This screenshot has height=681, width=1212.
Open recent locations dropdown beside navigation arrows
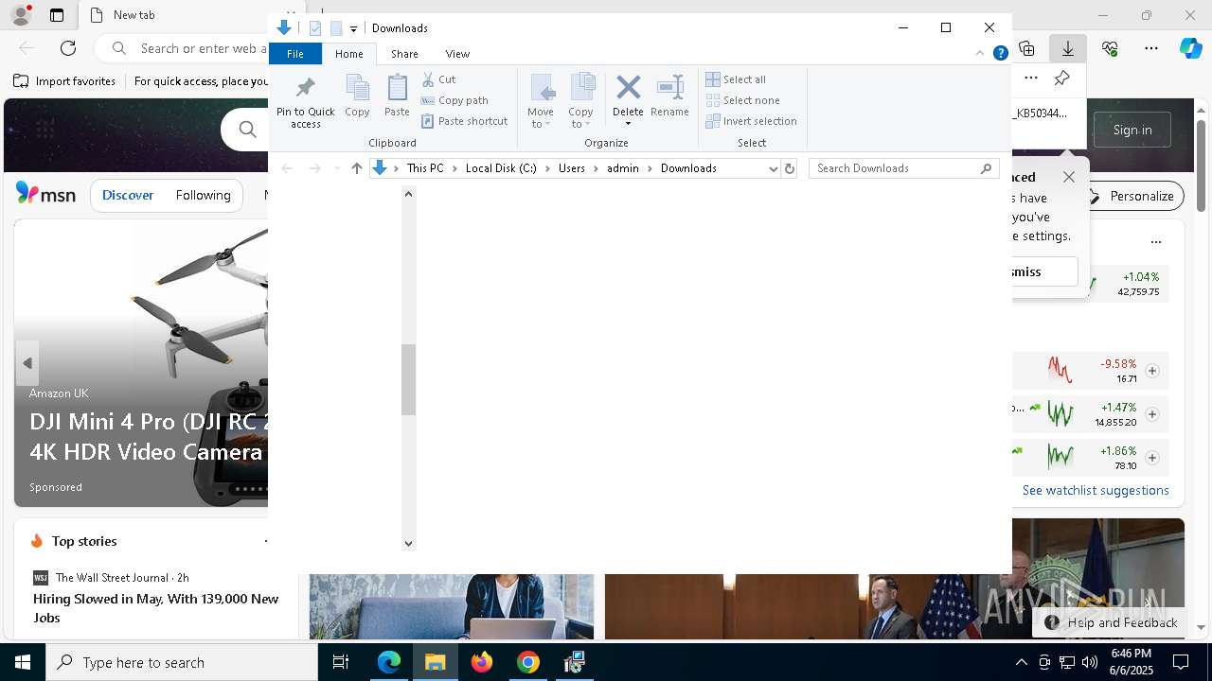coord(337,168)
